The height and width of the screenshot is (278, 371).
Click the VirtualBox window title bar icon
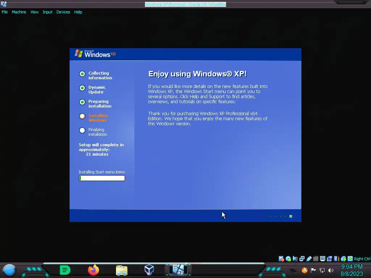4,4
